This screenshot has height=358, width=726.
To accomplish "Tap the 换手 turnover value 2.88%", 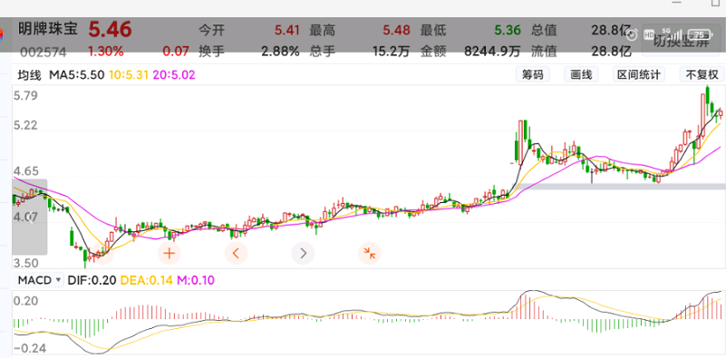I will click(x=280, y=52).
